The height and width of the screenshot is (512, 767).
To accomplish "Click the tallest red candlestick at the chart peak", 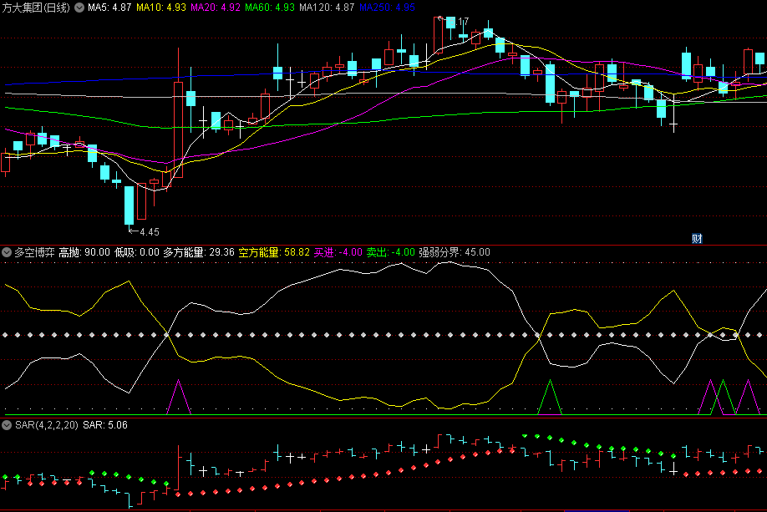I will pos(438,35).
